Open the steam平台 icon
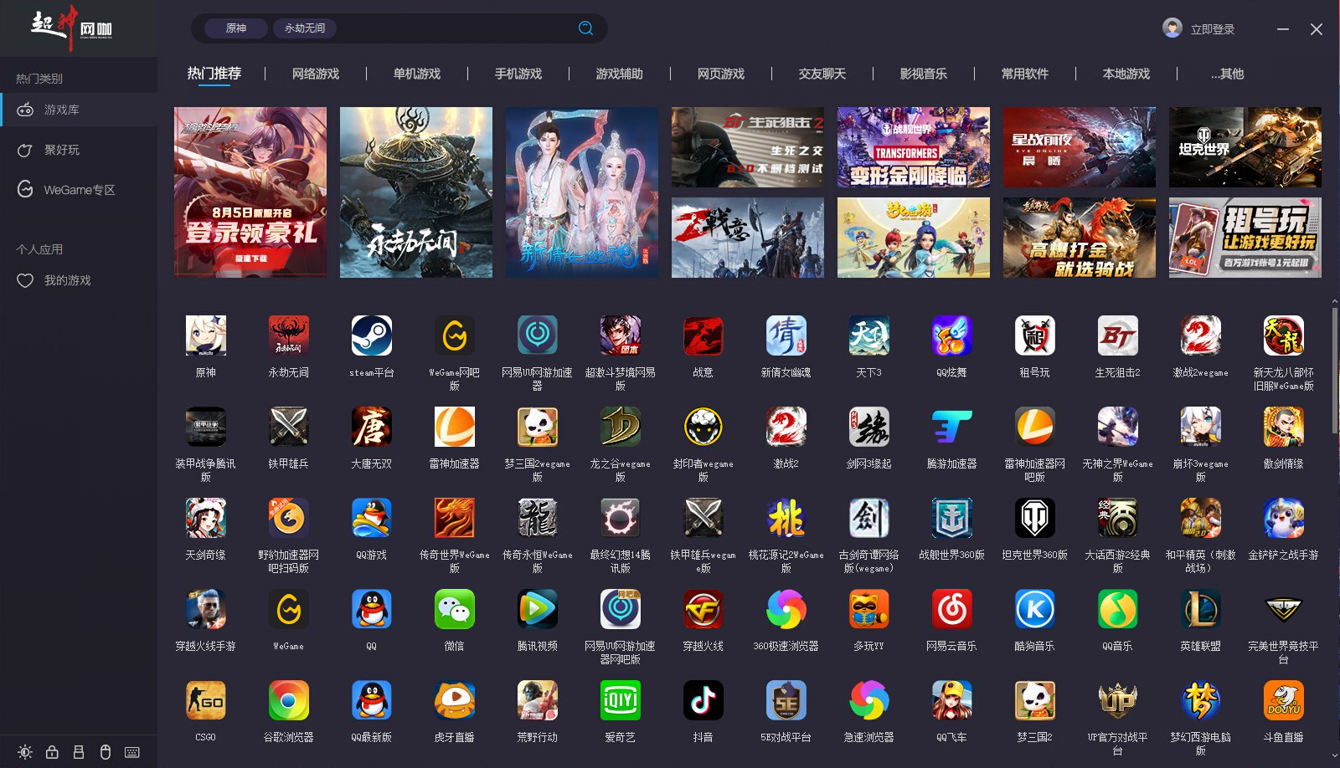The image size is (1340, 768). 372,335
